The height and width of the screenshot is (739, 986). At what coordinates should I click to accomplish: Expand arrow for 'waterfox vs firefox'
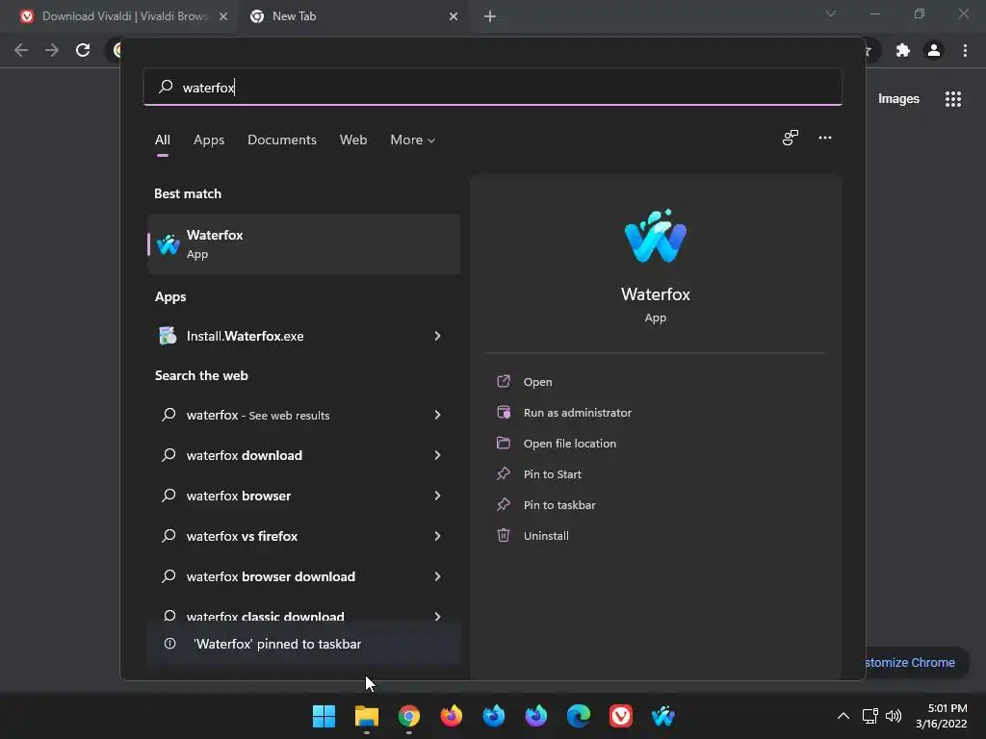pyautogui.click(x=437, y=536)
